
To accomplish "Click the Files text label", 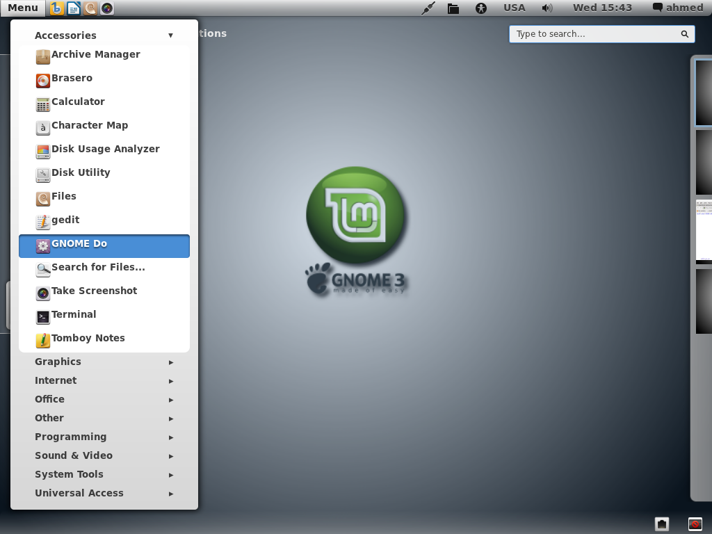I will click(x=64, y=196).
